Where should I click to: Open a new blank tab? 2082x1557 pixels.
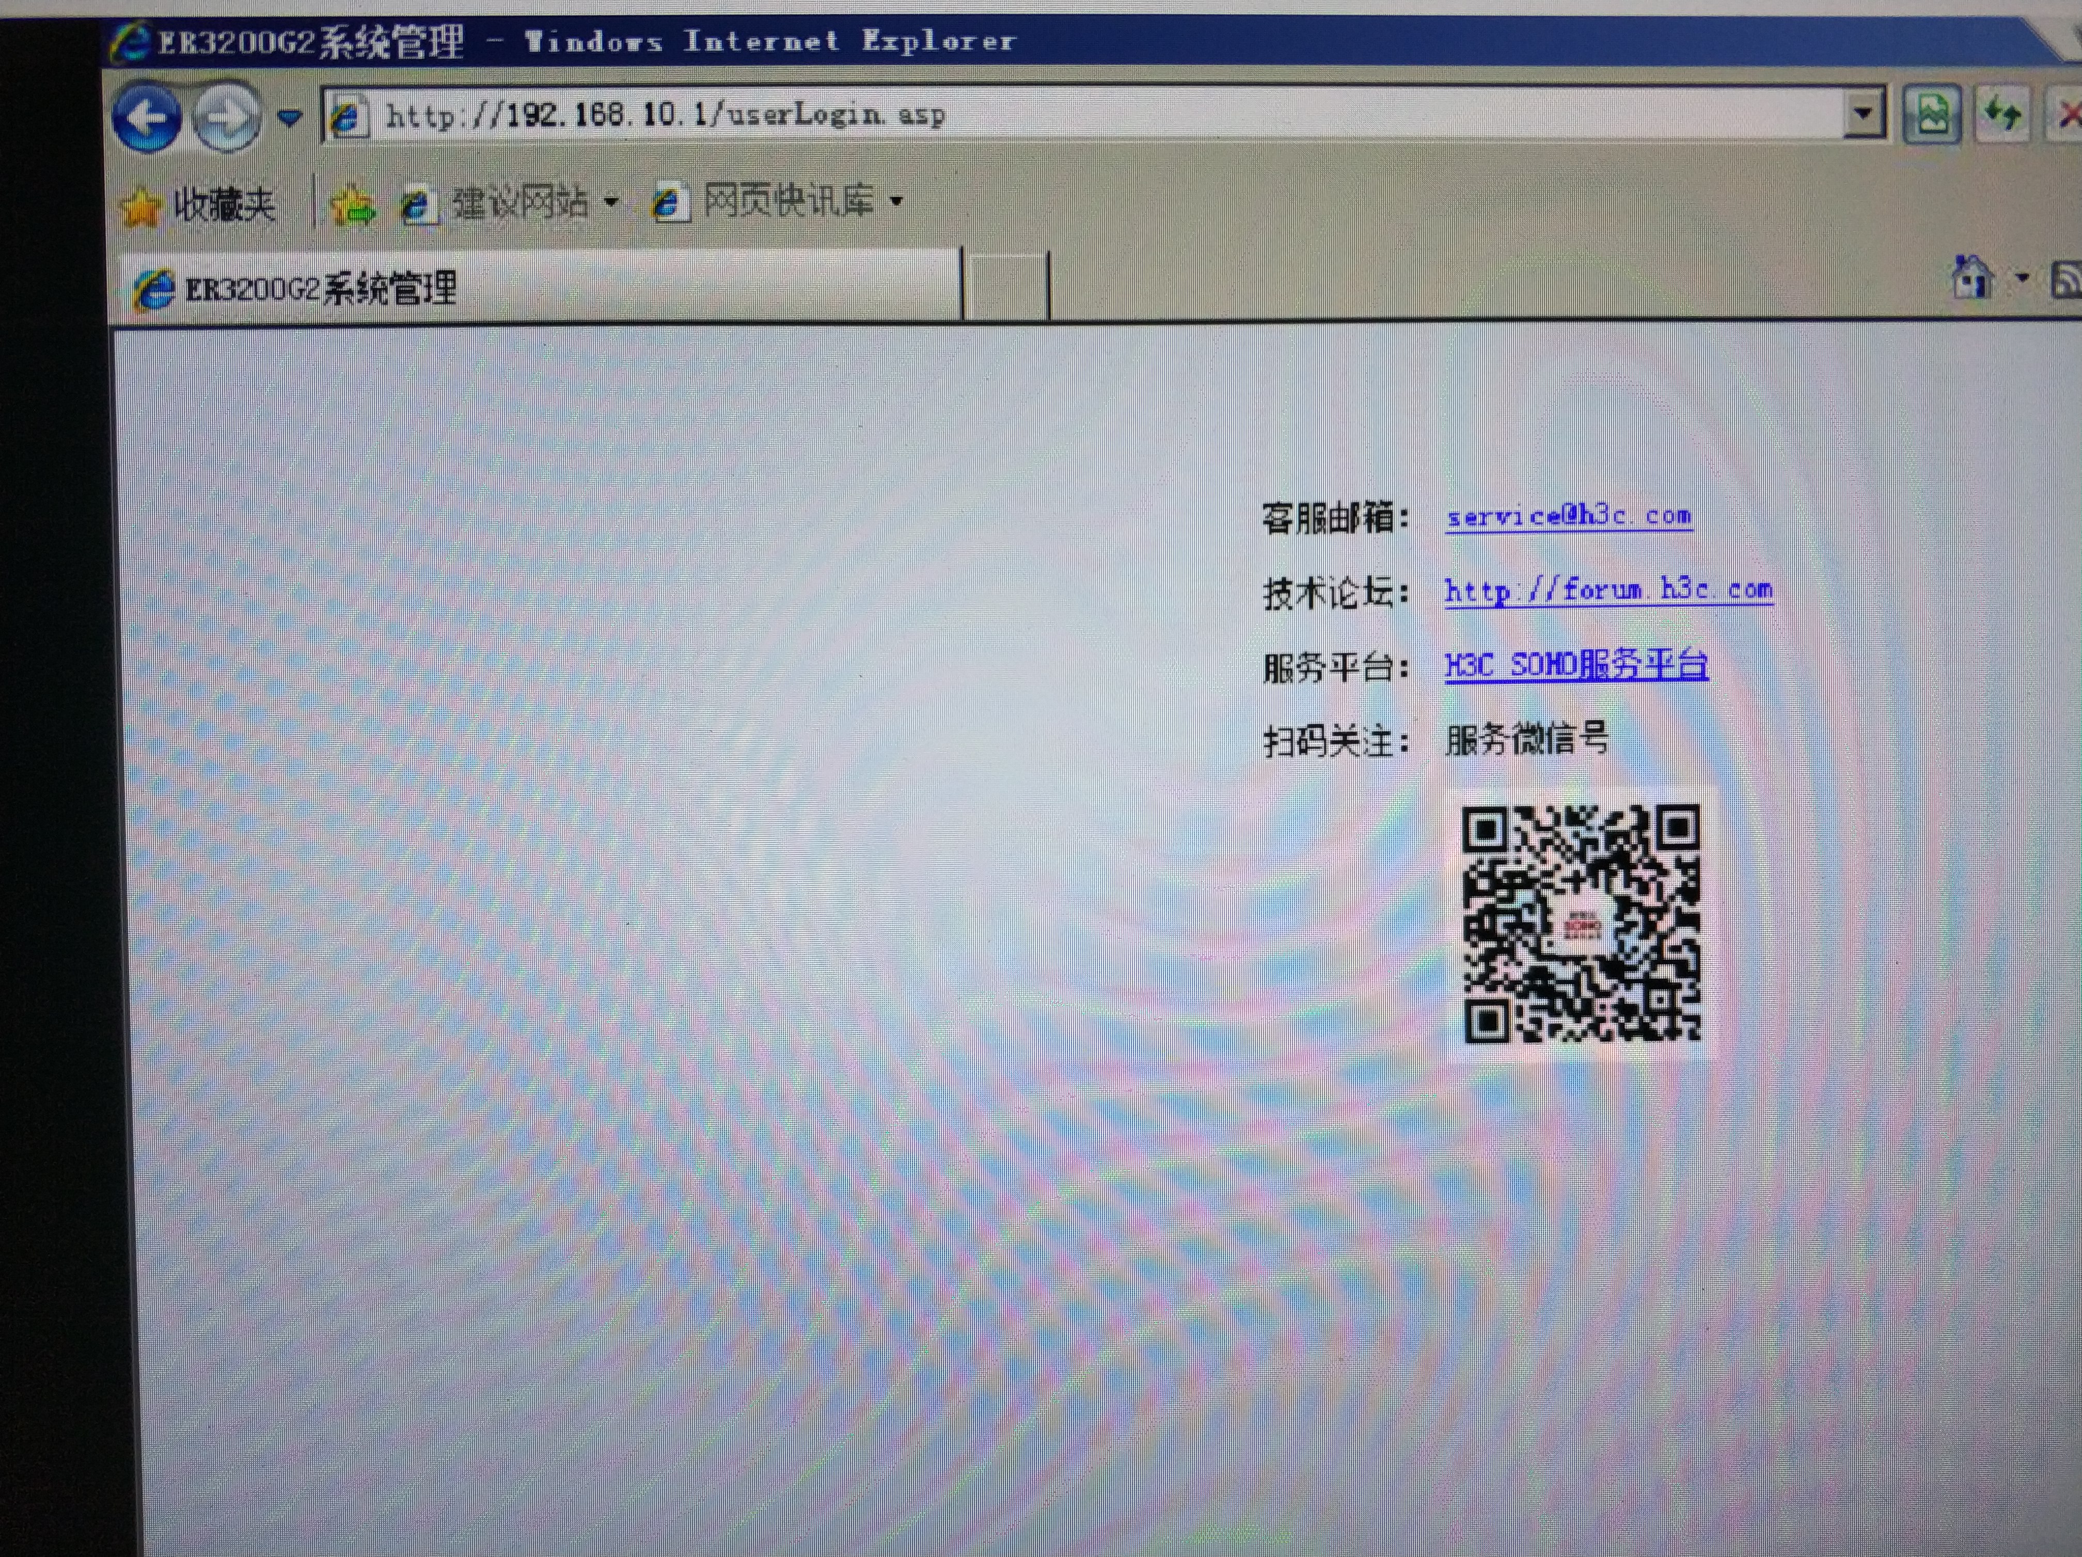pyautogui.click(x=1006, y=287)
